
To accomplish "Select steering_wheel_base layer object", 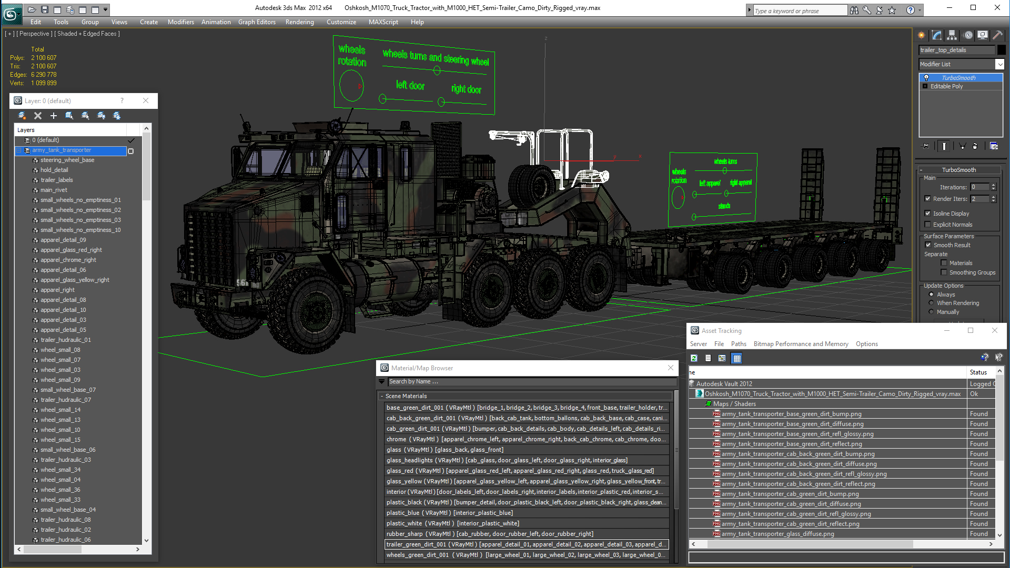I will (67, 160).
